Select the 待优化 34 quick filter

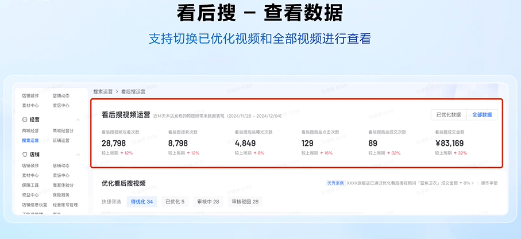click(x=141, y=202)
